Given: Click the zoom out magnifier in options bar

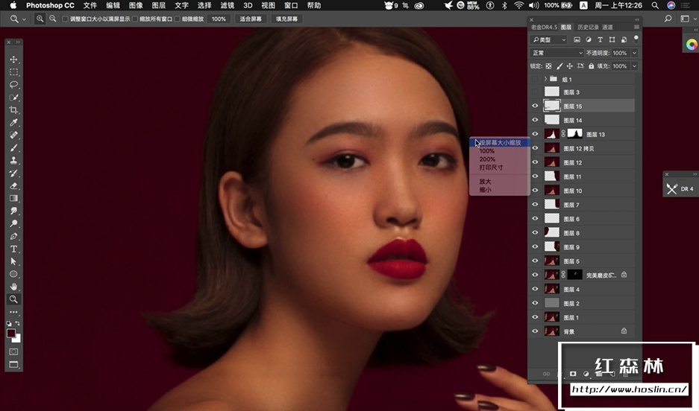Looking at the screenshot, I should click(52, 19).
